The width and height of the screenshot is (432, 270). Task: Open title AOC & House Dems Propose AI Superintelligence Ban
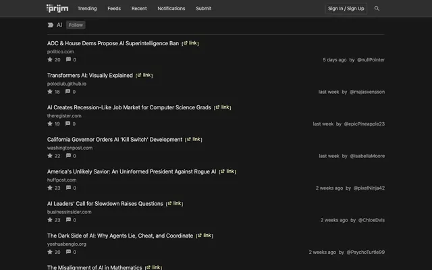[x=113, y=43]
